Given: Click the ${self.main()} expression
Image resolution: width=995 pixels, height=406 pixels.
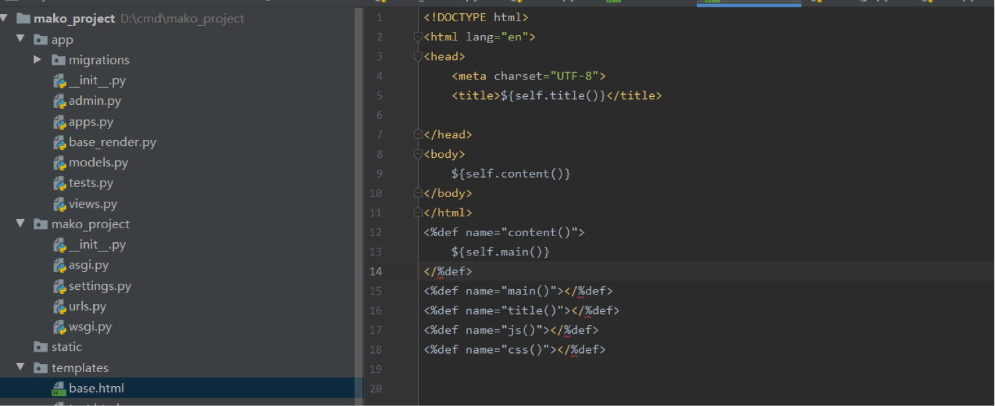Looking at the screenshot, I should click(500, 252).
